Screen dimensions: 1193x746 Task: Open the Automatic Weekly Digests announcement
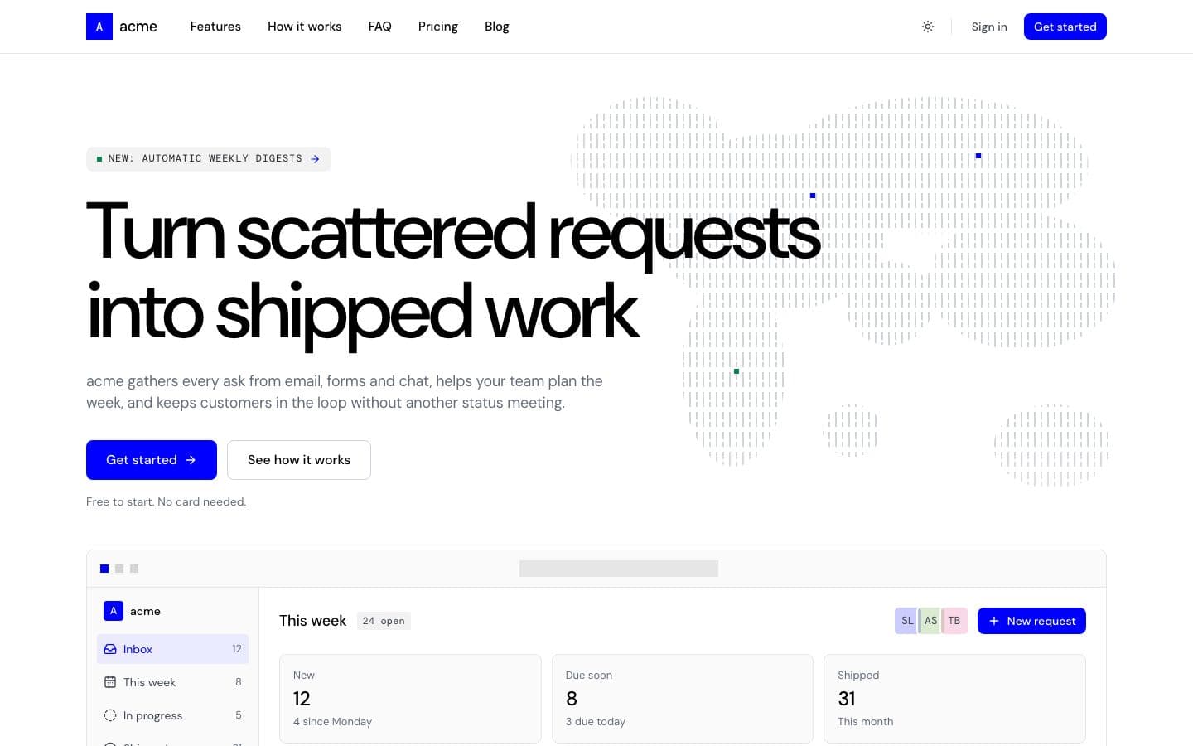209,158
